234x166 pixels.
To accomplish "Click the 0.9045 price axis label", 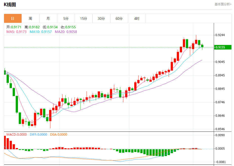I will tap(220, 62).
